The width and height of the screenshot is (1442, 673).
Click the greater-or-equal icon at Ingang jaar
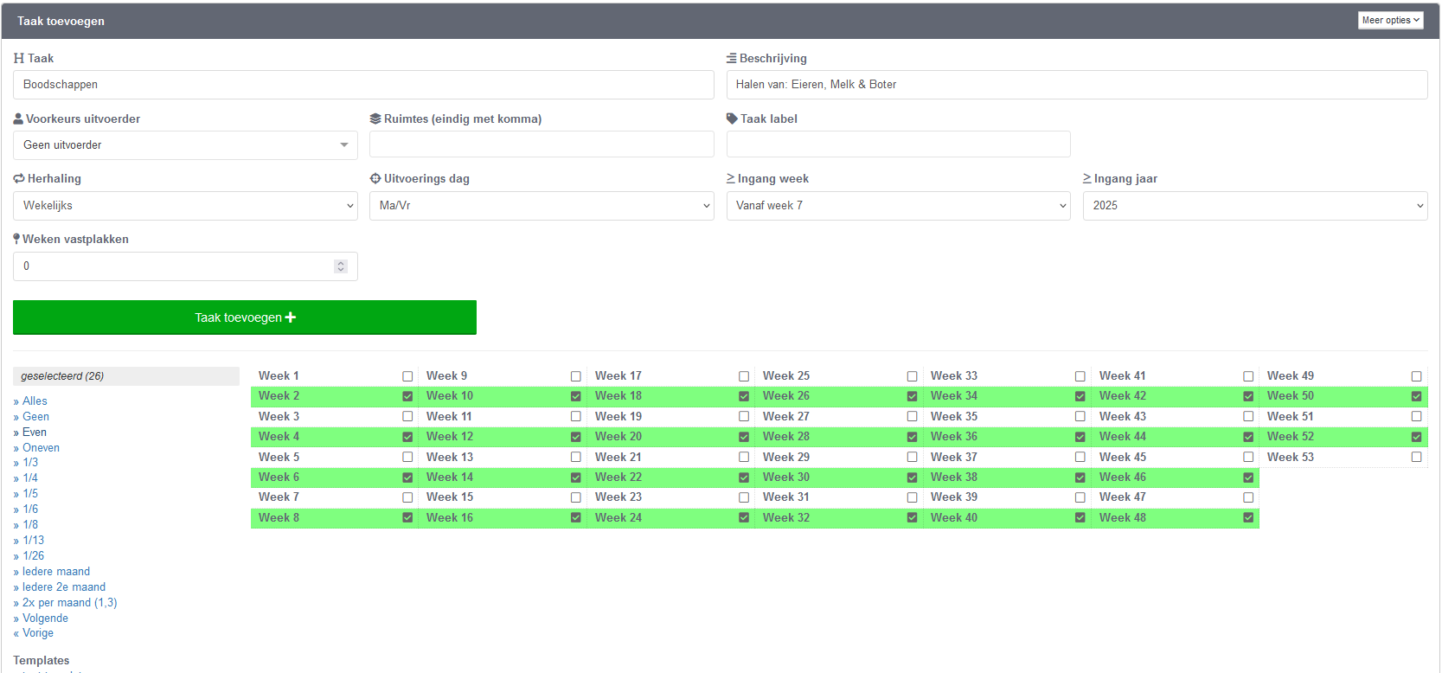click(1087, 178)
